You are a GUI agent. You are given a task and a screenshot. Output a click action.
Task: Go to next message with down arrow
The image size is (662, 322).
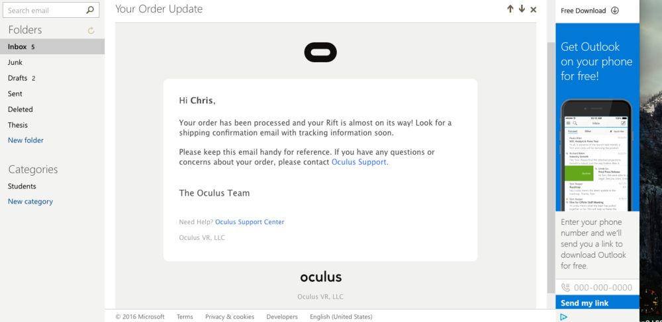click(x=522, y=9)
